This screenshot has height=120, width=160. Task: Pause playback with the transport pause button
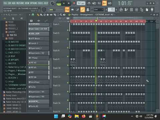(64, 3)
